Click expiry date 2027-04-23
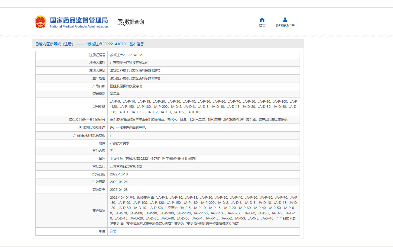 click(x=119, y=190)
